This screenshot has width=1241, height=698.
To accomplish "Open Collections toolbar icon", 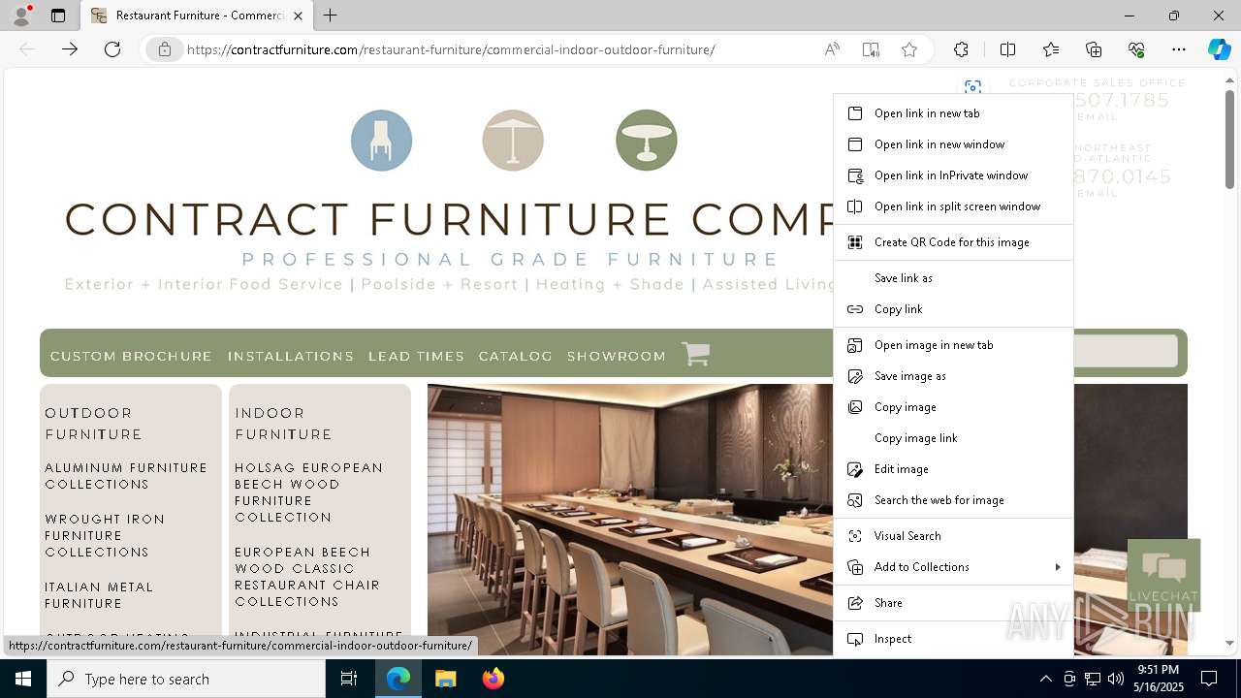I will tap(1094, 49).
